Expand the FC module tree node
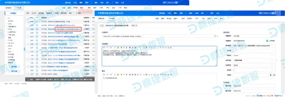This screenshot has height=97, width=285. click(x=7, y=18)
